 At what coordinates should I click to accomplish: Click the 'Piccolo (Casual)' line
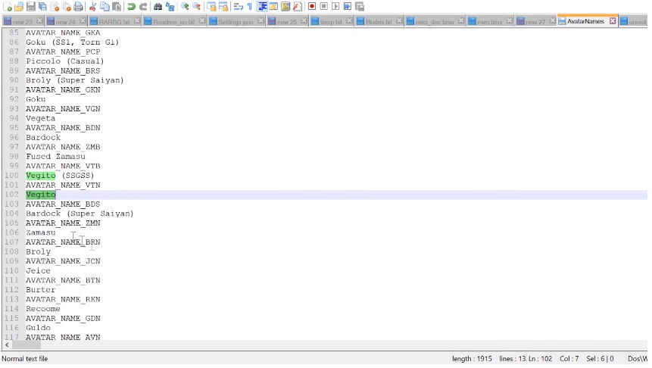point(64,61)
